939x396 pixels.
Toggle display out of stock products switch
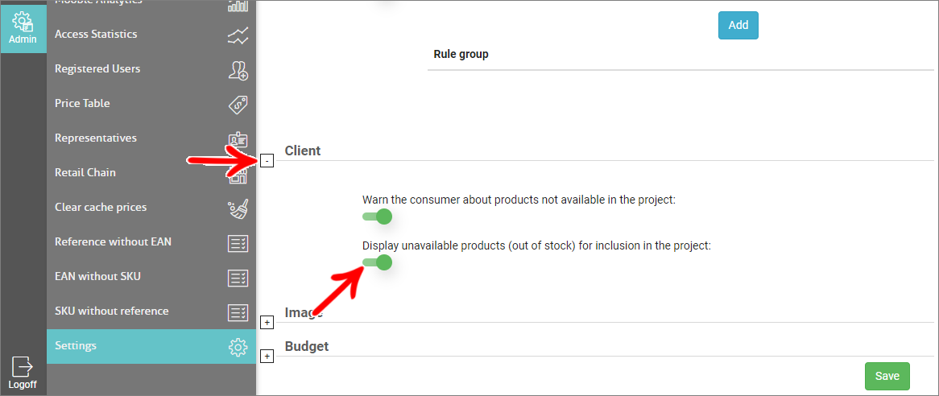pos(377,262)
